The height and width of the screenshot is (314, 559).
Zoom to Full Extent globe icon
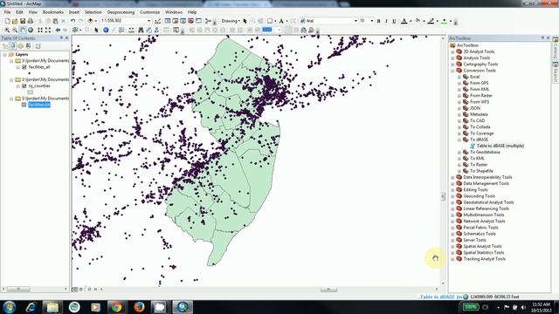(x=31, y=31)
